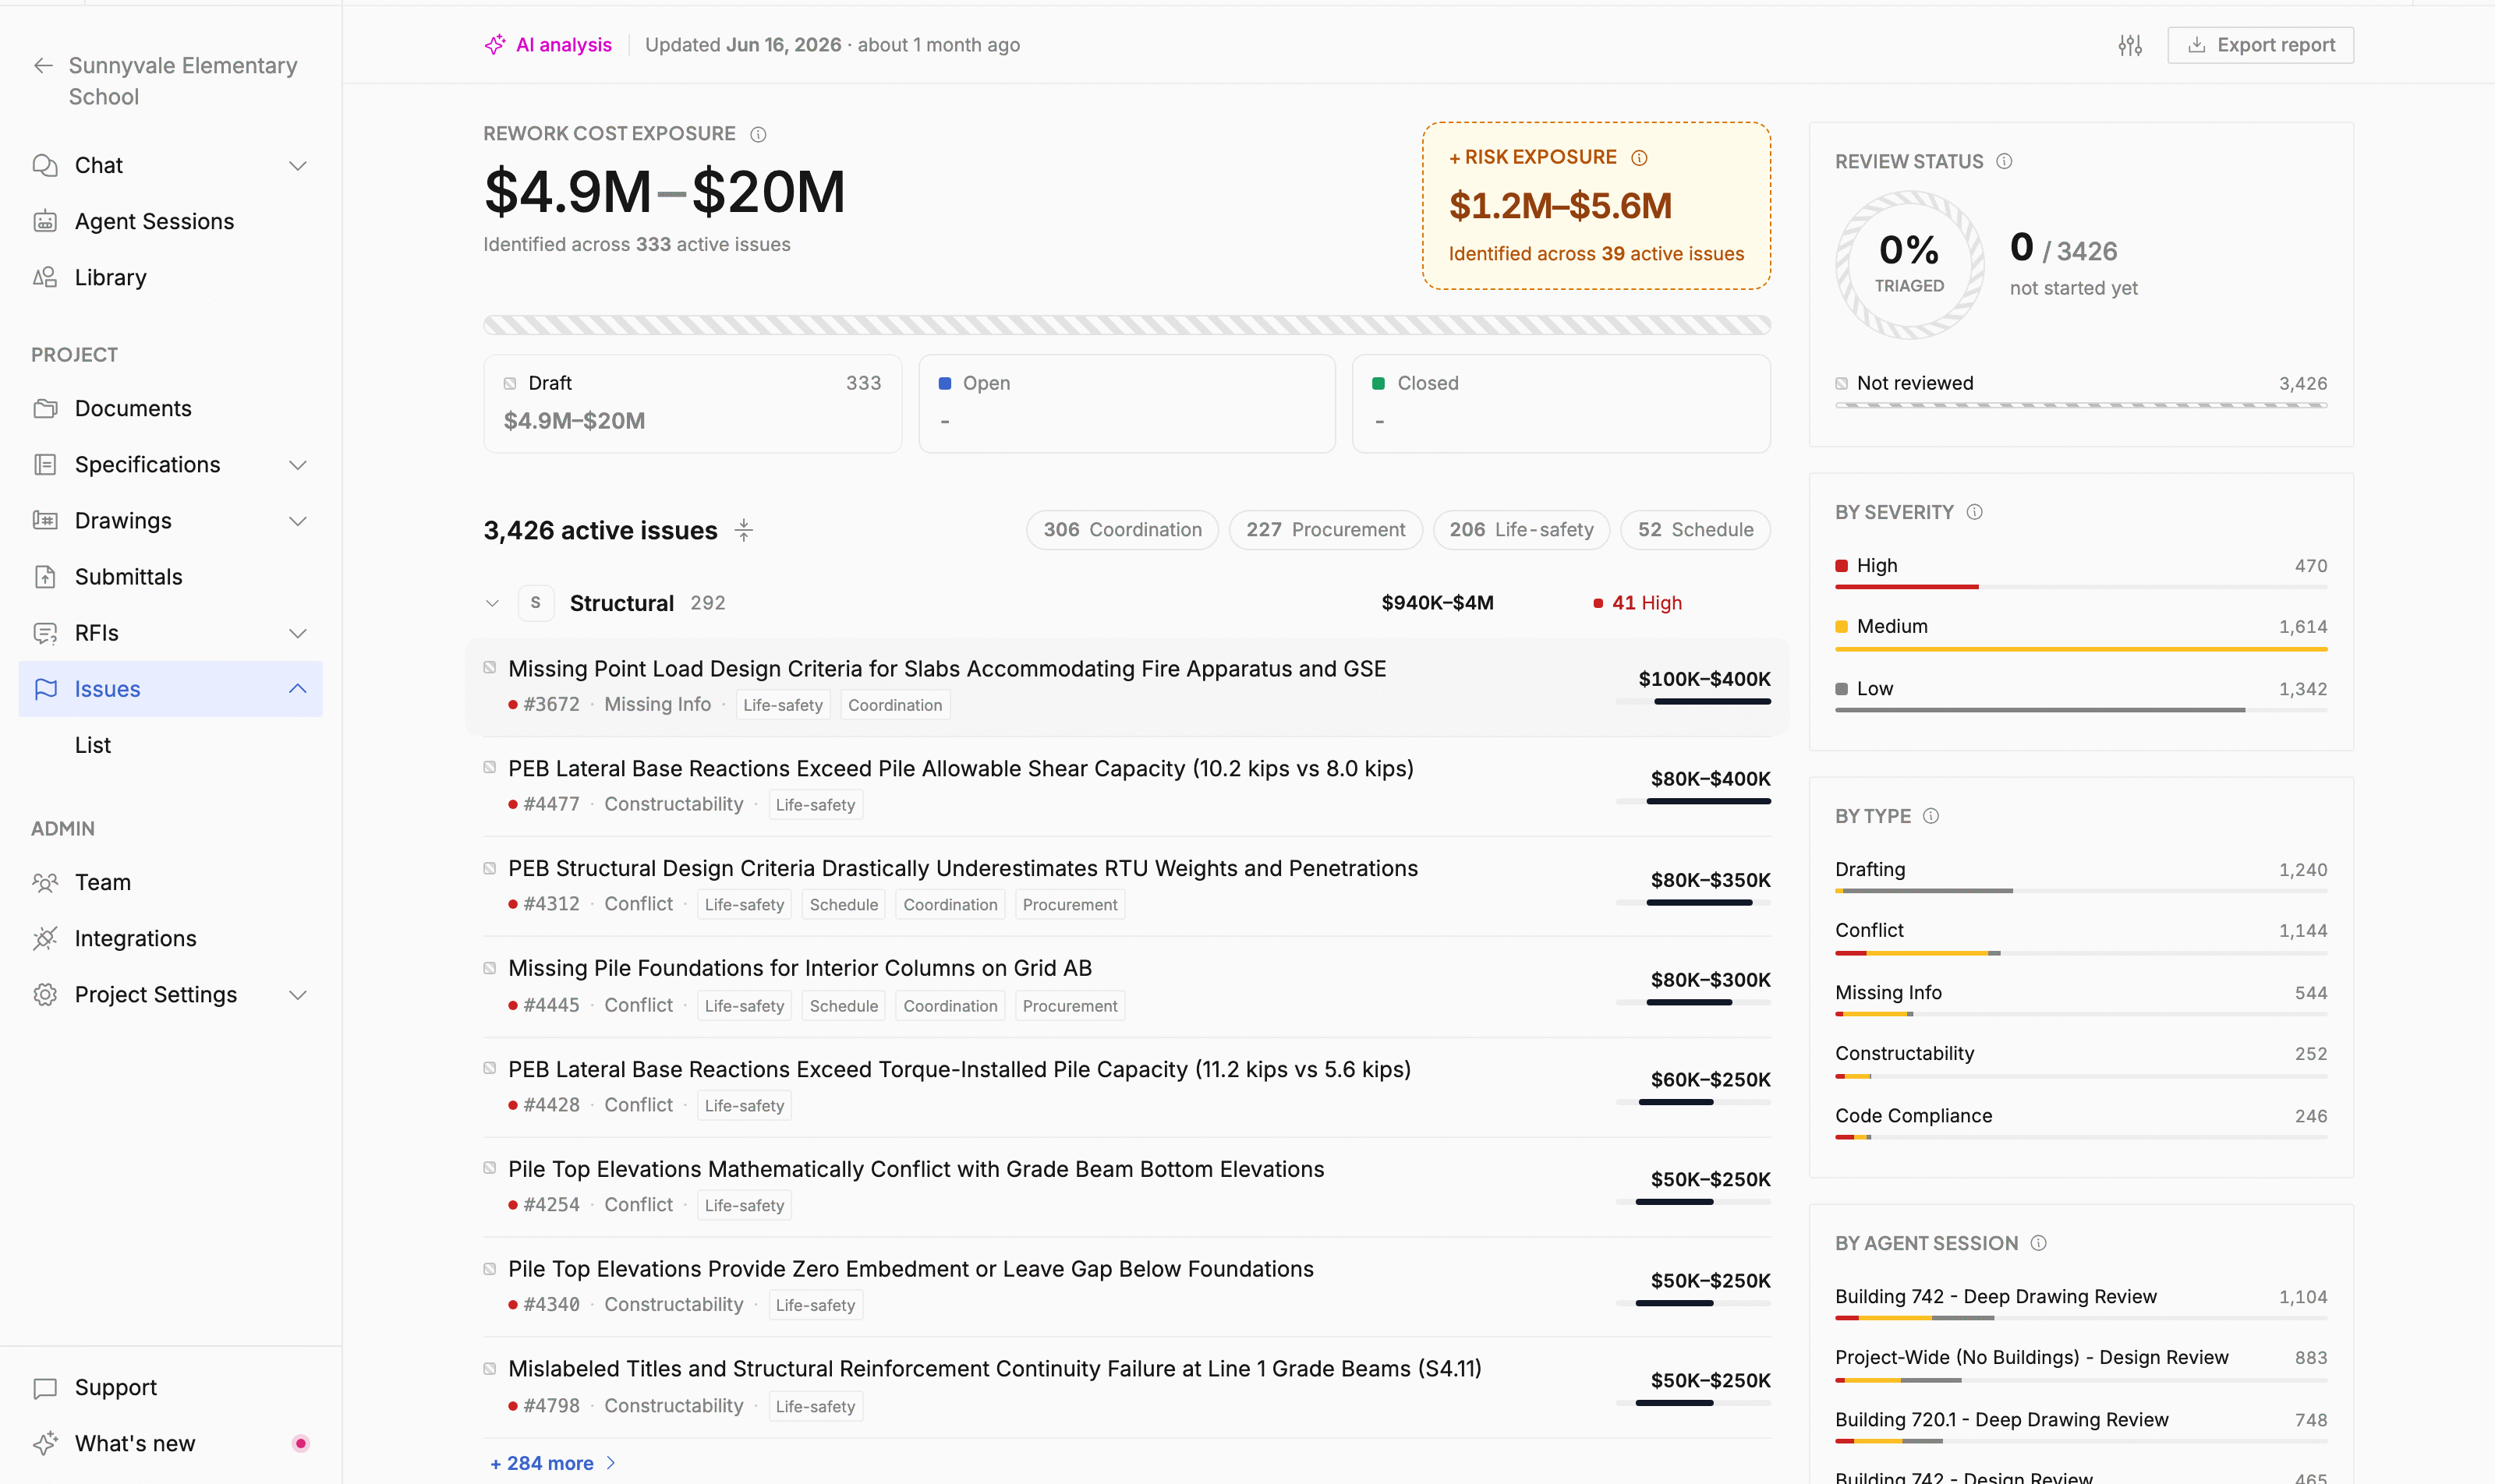The width and height of the screenshot is (2495, 1484).
Task: Select the Draft status card
Action: click(692, 403)
